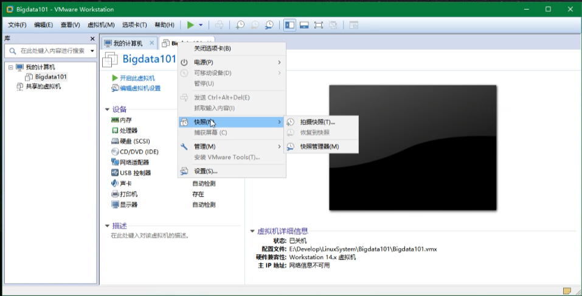The image size is (582, 296).
Task: Click the green power-on play toolbar button
Action: click(190, 25)
